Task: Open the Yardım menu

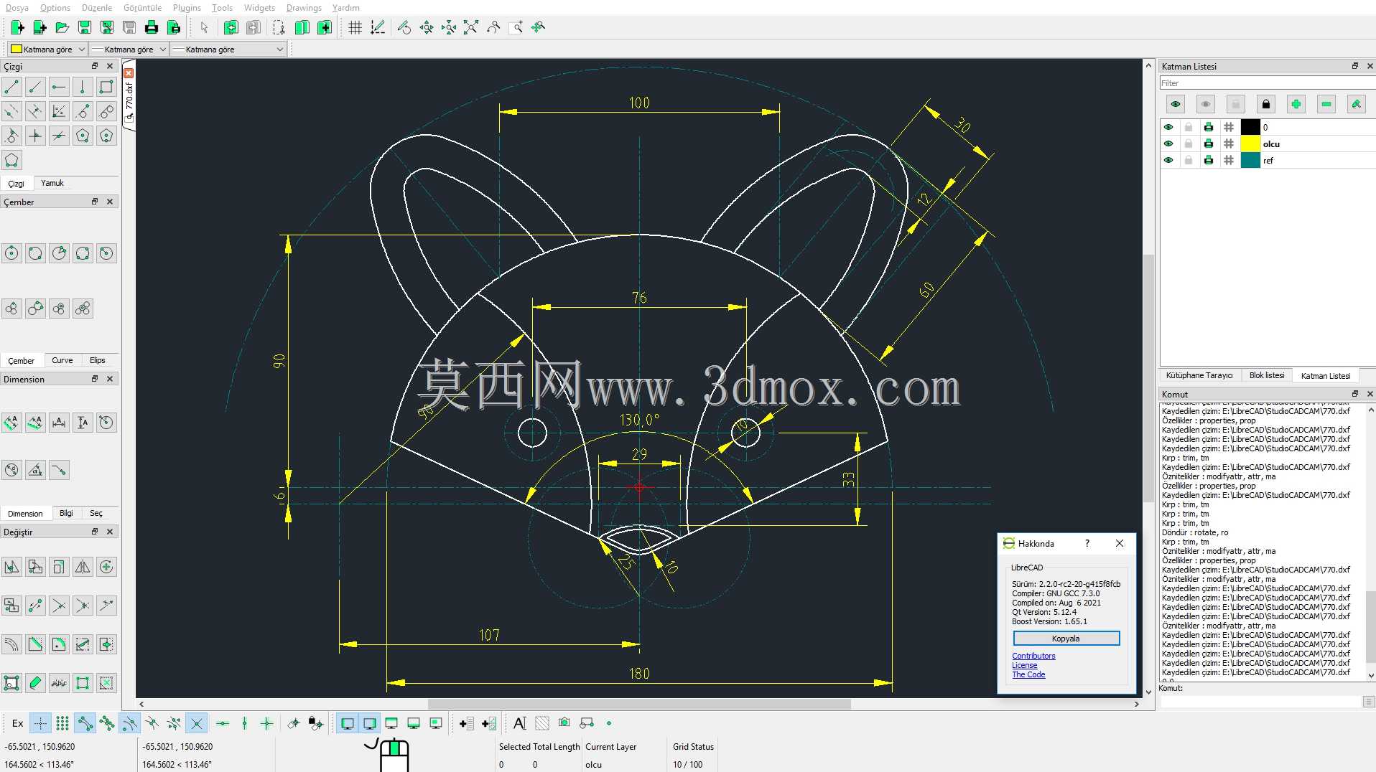Action: point(345,8)
